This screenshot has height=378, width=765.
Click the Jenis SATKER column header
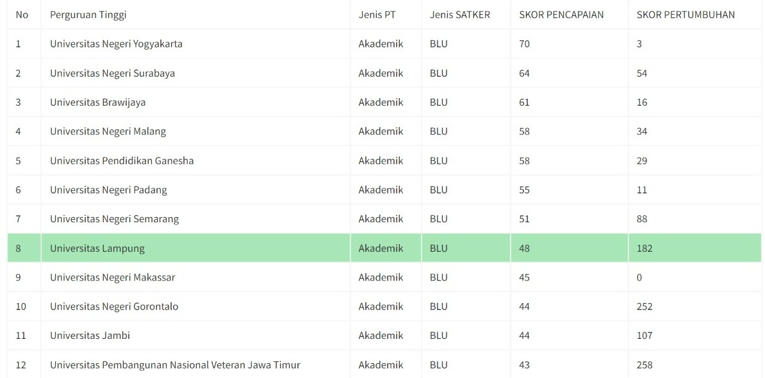460,15
